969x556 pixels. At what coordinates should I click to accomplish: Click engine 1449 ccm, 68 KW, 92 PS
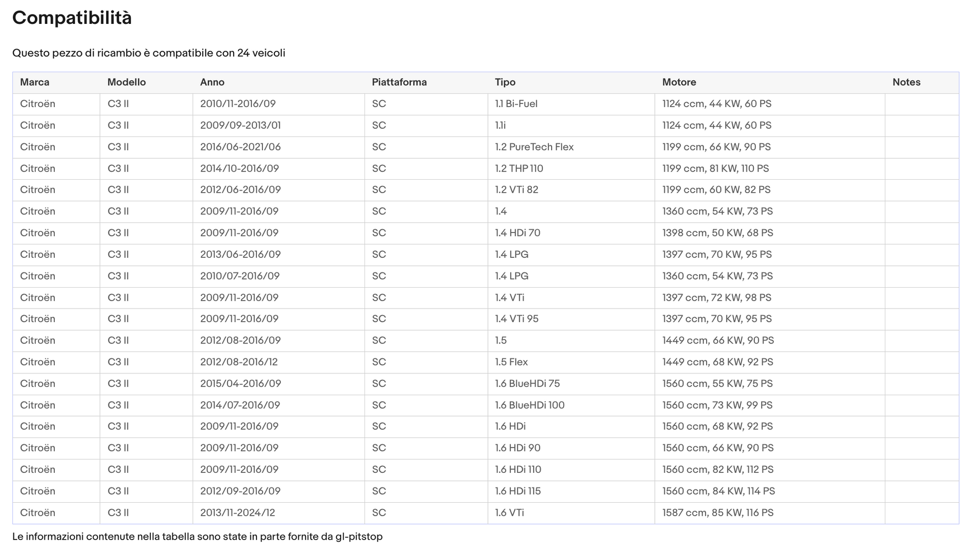[x=718, y=362]
